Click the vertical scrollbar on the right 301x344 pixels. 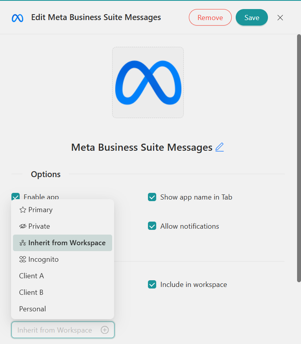[x=299, y=157]
